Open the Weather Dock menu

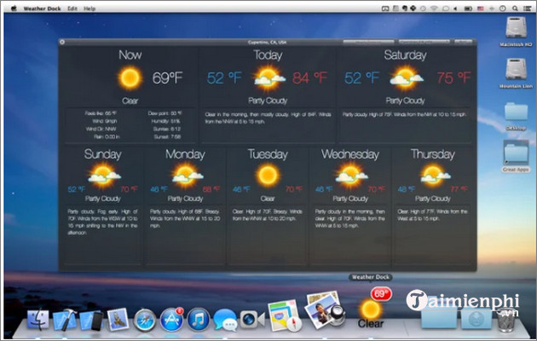click(42, 9)
